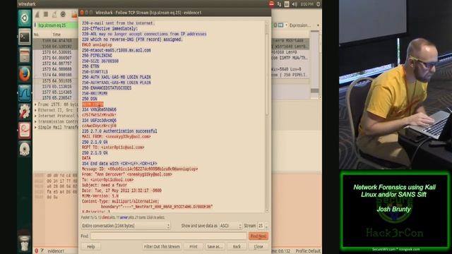
Task: Click the clear filter icon
Action: coord(275,25)
